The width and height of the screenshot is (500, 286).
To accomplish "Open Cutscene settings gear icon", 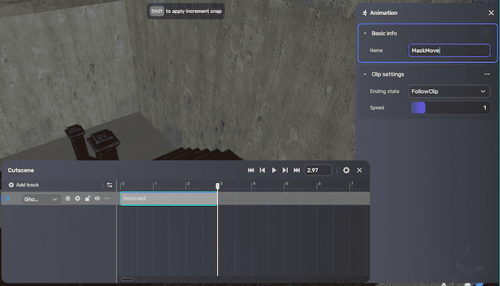I will pos(346,170).
